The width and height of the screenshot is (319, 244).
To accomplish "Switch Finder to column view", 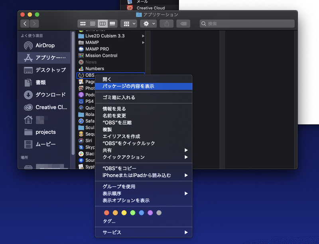I will pyautogui.click(x=102, y=24).
